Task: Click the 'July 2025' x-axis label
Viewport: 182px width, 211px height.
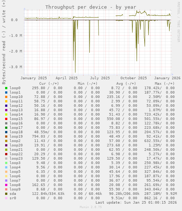Action: [100, 78]
